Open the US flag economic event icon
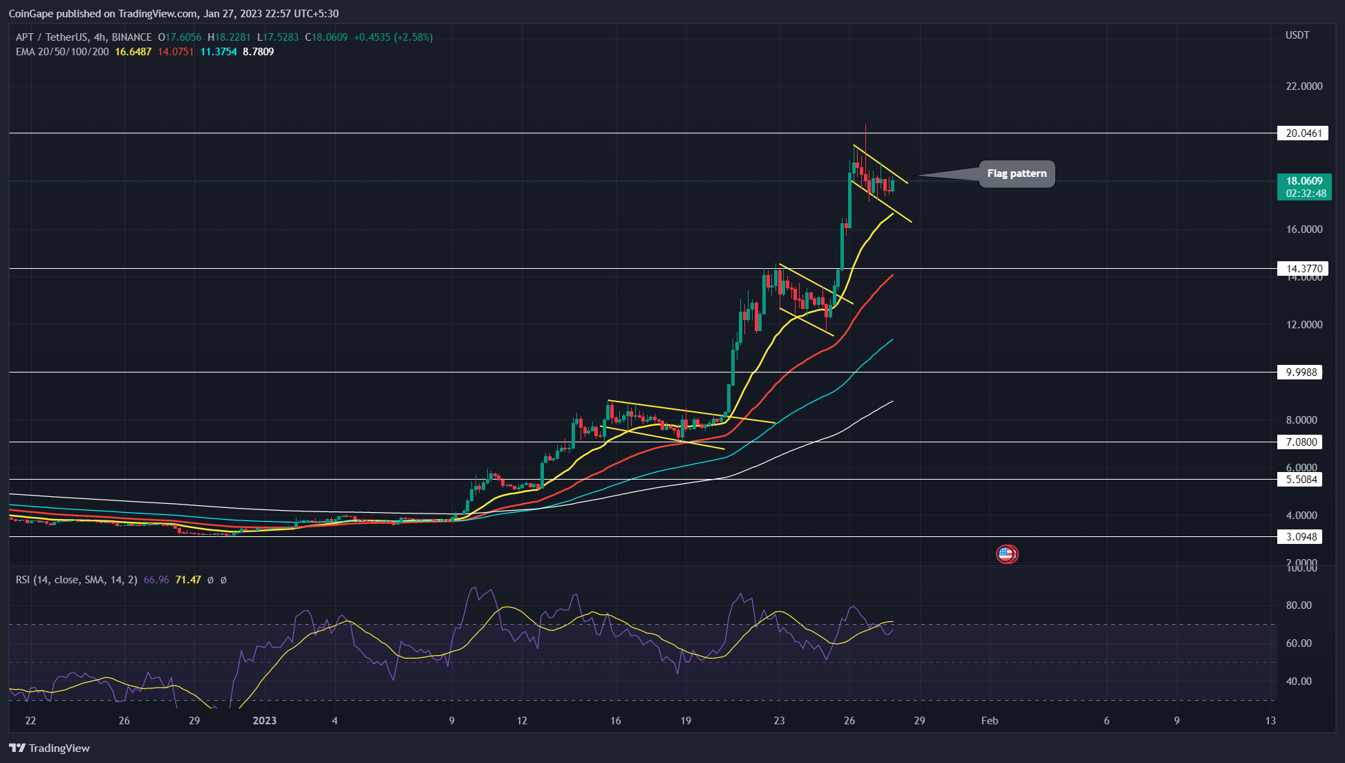Image resolution: width=1345 pixels, height=763 pixels. pyautogui.click(x=1006, y=554)
